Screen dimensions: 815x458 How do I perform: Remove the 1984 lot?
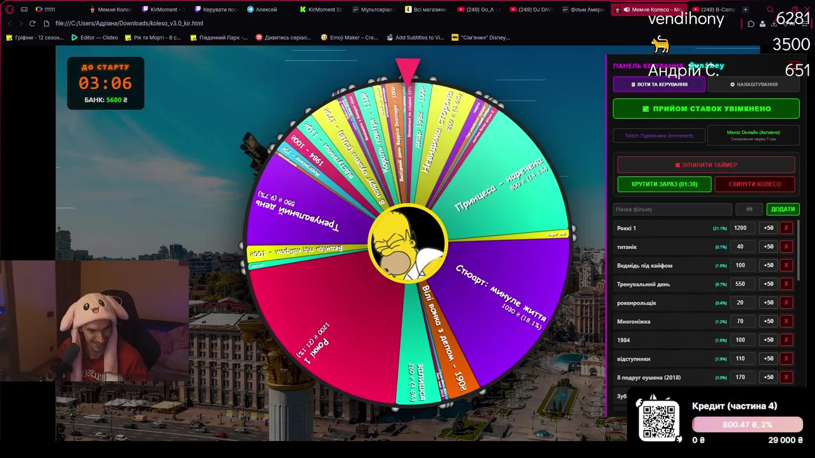click(x=786, y=340)
